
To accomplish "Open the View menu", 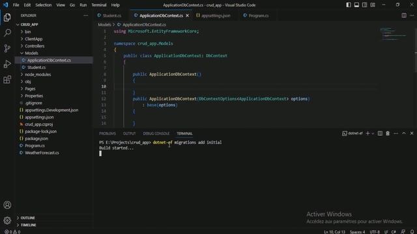I will (61, 5).
